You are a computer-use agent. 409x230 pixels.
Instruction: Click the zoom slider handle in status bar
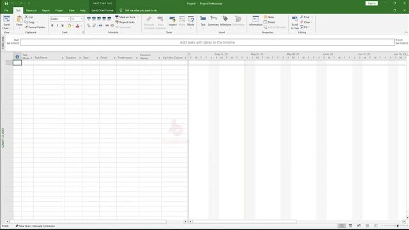(x=397, y=226)
